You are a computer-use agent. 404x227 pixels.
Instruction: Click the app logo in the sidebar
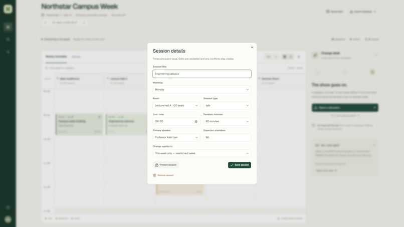[8, 9]
